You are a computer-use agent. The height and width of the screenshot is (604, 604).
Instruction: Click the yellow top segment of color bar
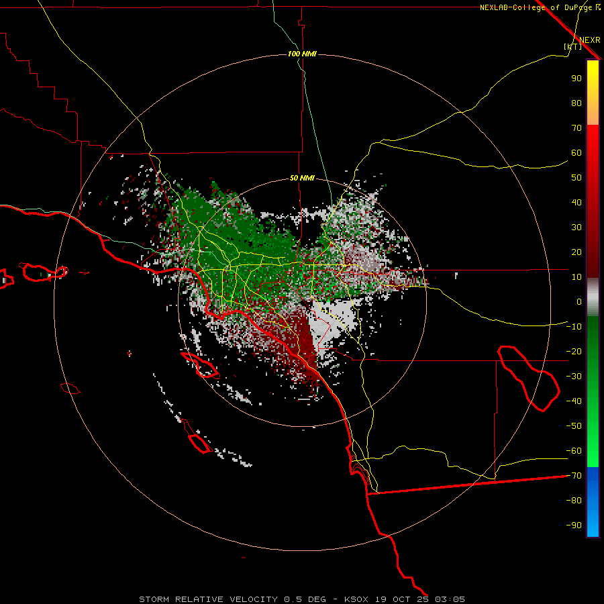(593, 93)
